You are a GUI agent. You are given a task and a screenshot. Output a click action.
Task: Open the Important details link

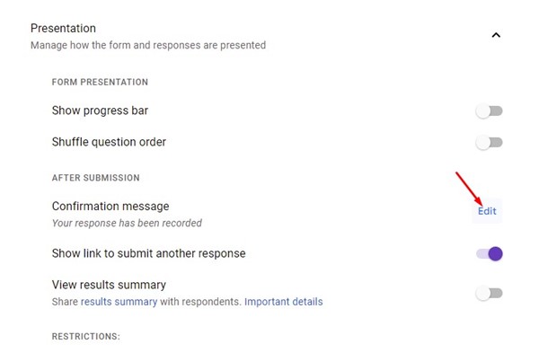point(284,302)
